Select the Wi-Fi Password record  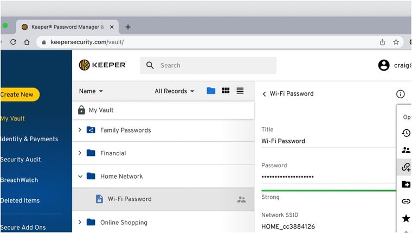(130, 199)
